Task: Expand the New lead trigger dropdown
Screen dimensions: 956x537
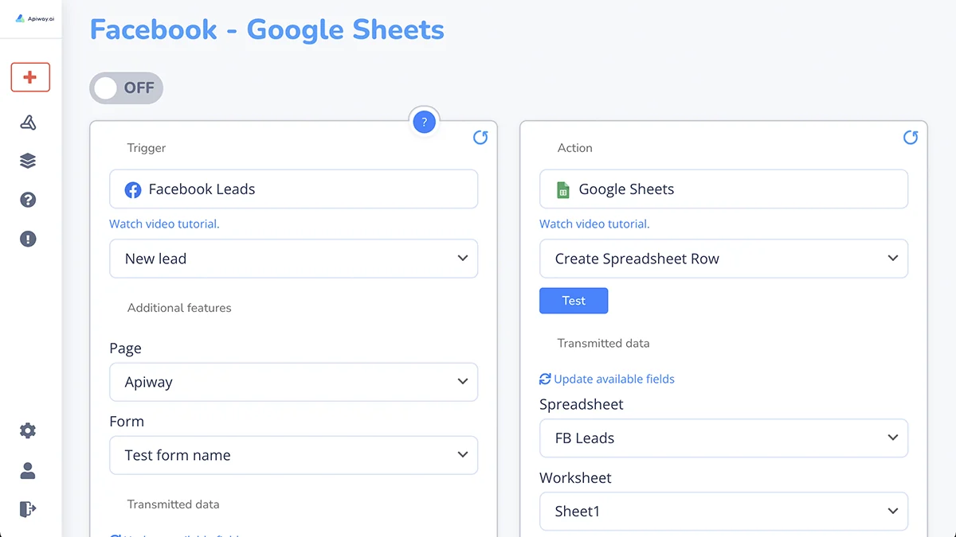Action: [293, 259]
